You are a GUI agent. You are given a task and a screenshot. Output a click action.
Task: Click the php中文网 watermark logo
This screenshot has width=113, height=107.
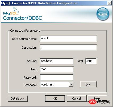[x=99, y=102]
